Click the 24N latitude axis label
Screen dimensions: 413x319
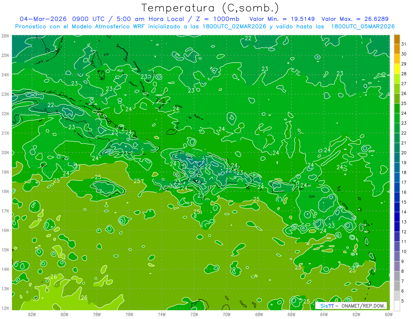tap(5, 75)
